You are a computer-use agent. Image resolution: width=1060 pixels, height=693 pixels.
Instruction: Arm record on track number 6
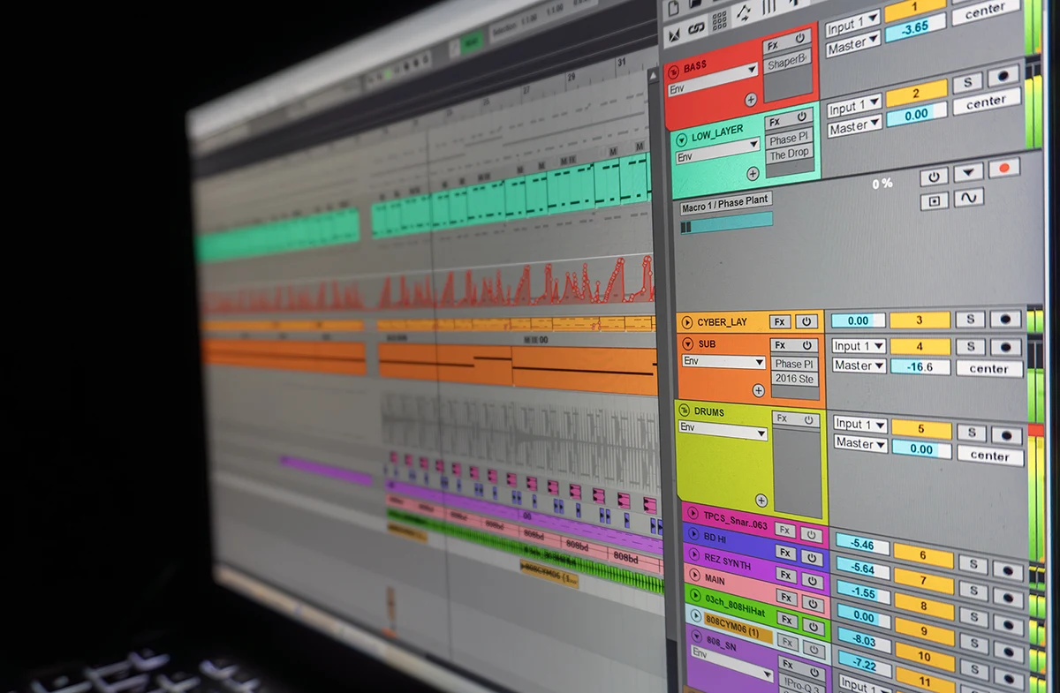coord(1008,569)
